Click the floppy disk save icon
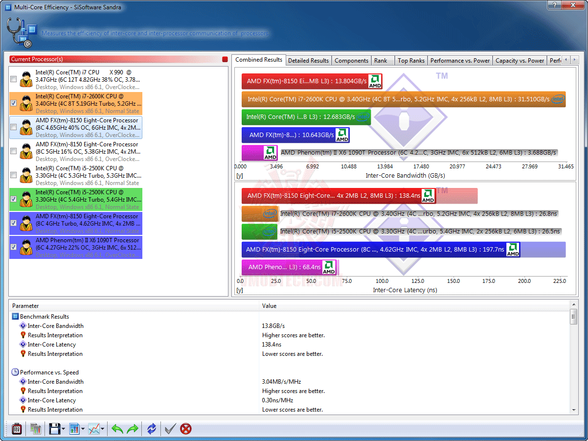 pyautogui.click(x=54, y=429)
